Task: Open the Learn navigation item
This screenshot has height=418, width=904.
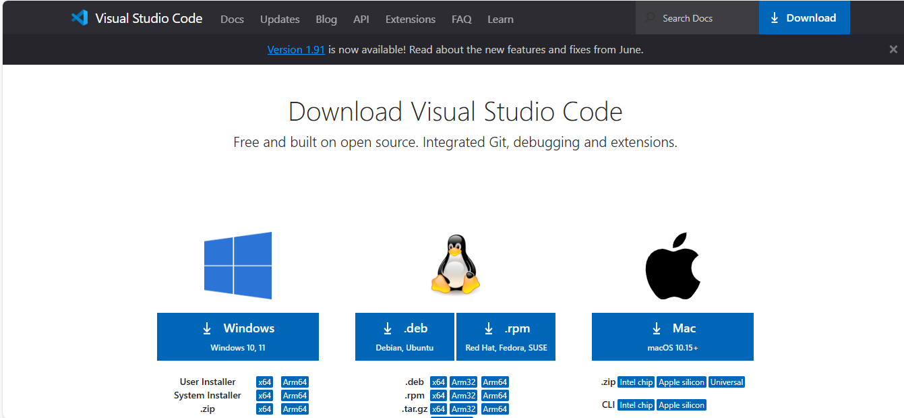Action: click(x=500, y=19)
